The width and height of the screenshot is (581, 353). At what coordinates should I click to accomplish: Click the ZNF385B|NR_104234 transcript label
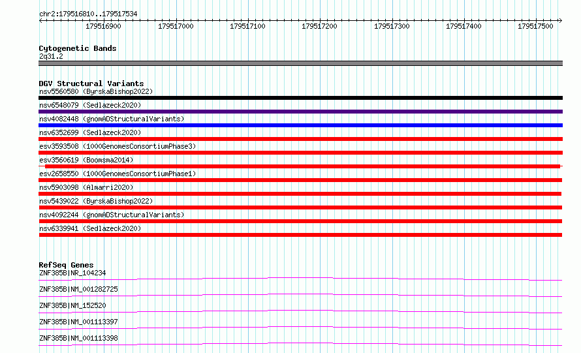[x=72, y=273]
